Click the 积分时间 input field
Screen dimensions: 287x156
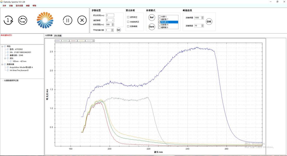[x=110, y=15]
